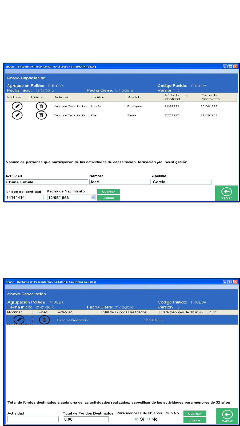240x426 pixels.
Task: Close the upper Speca window
Action: tap(235, 66)
